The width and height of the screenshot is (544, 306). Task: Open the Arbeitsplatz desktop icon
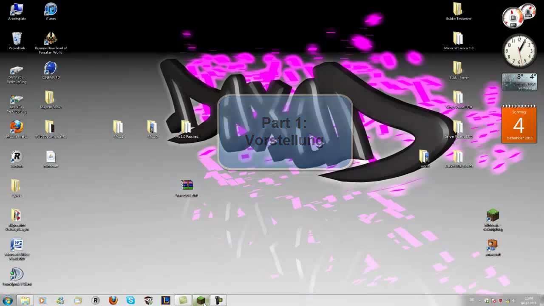[17, 12]
